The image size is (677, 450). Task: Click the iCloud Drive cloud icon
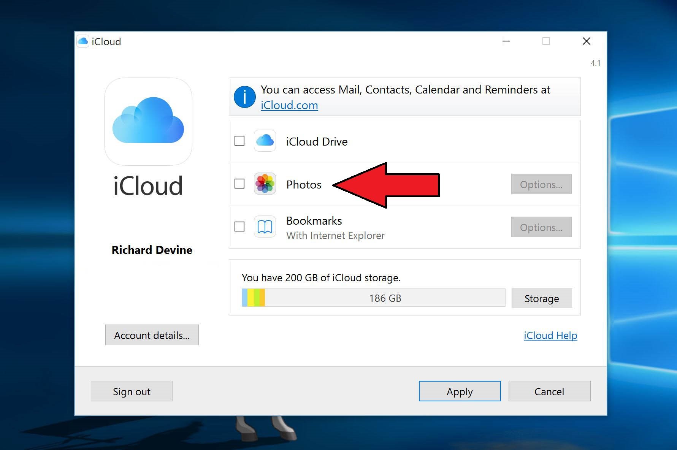pos(265,141)
